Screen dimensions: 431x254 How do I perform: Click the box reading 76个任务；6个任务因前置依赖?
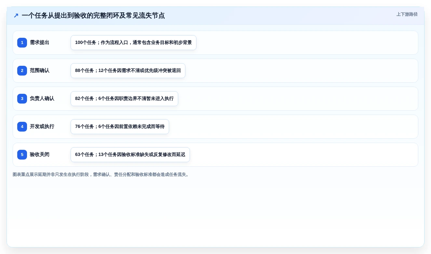point(120,127)
